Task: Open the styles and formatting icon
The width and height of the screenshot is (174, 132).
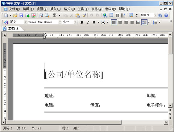Action: [6, 22]
